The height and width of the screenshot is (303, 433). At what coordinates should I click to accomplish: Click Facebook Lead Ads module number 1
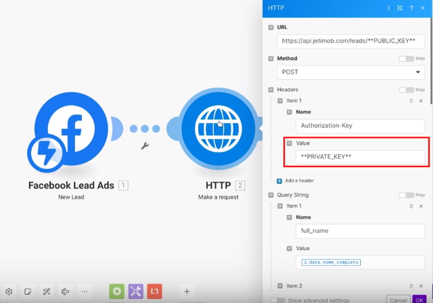pos(123,185)
